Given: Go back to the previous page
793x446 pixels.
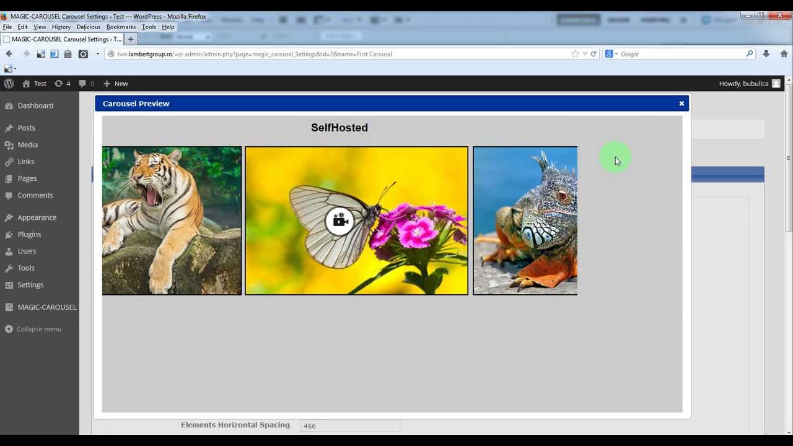Looking at the screenshot, I should [9, 54].
